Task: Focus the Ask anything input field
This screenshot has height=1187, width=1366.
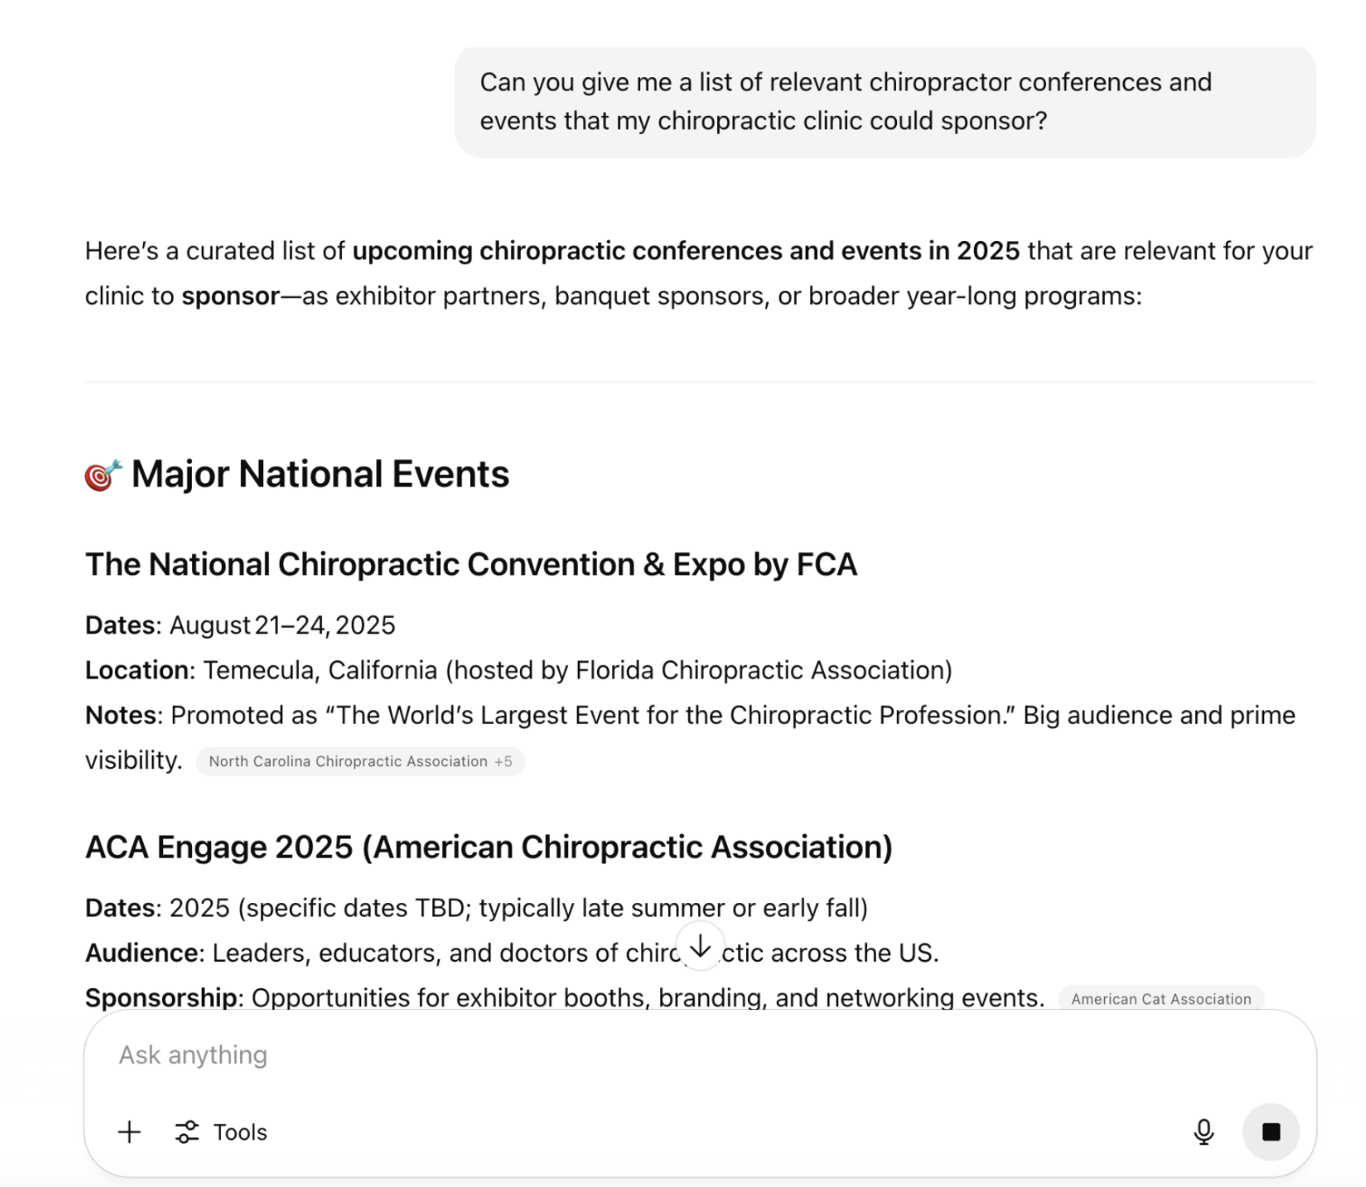Action: 614,1055
